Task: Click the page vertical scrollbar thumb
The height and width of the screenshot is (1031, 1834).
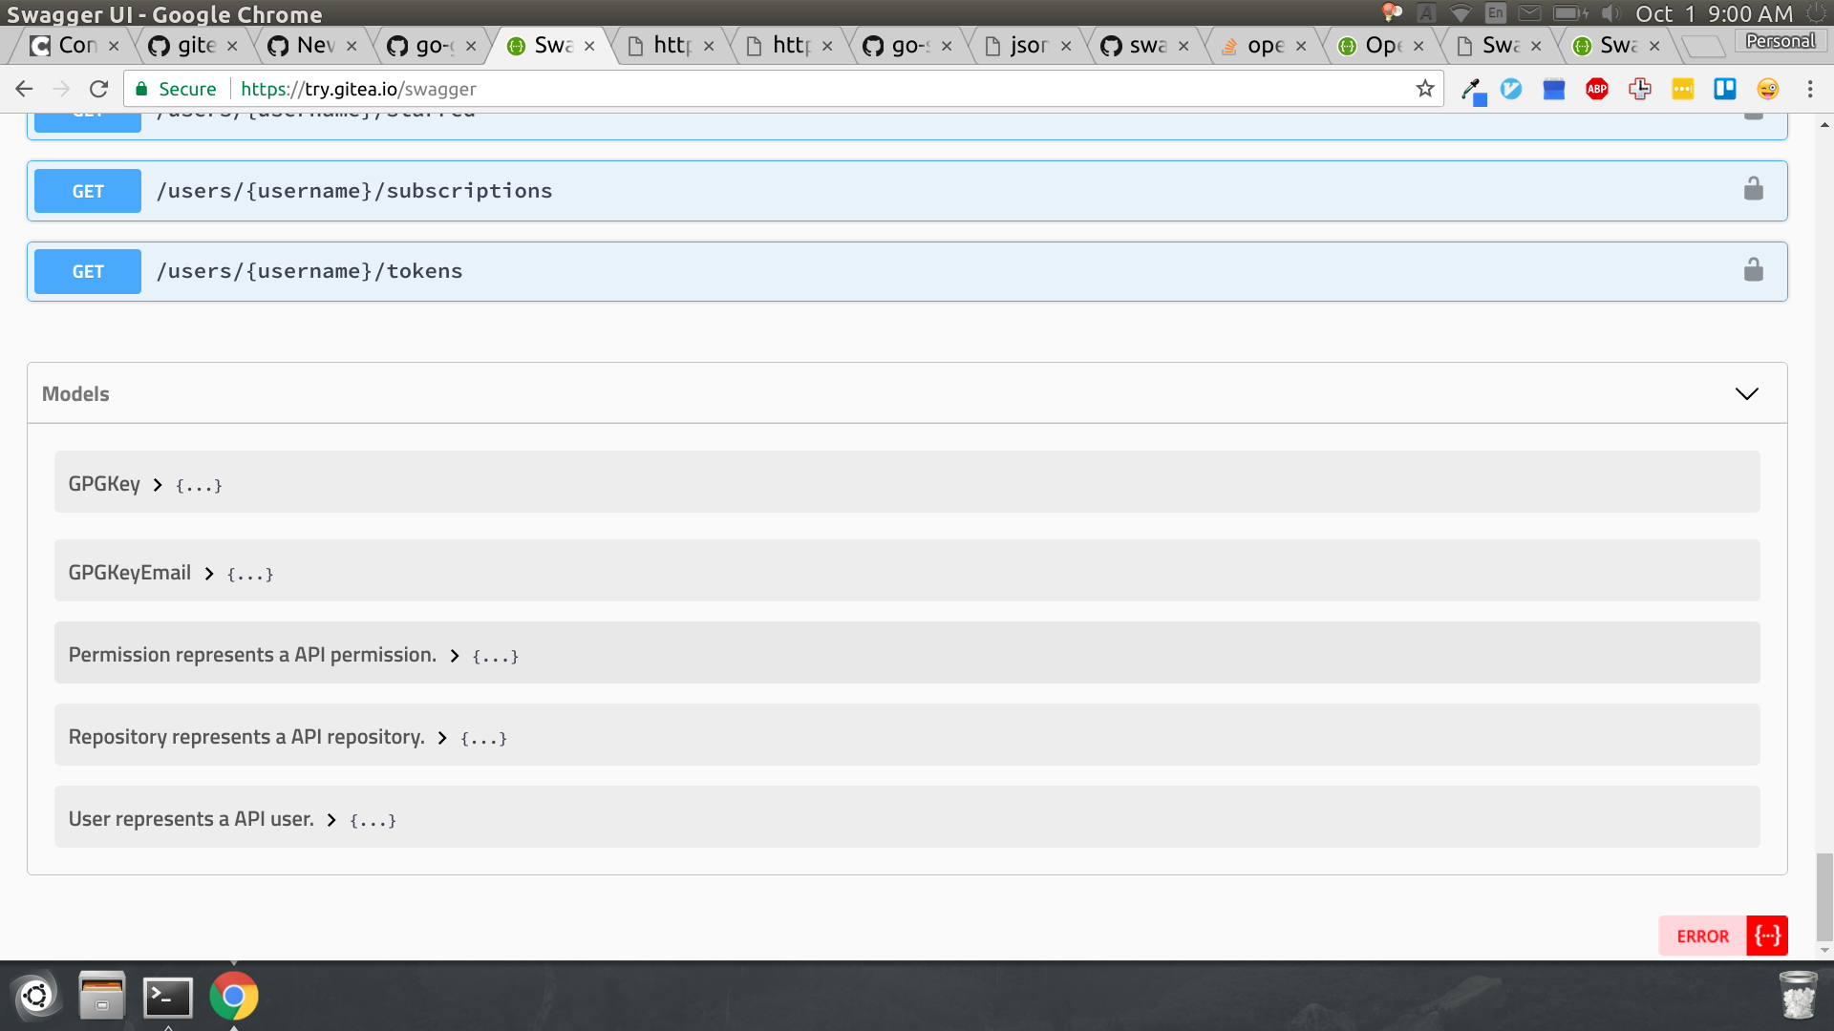Action: click(1824, 896)
